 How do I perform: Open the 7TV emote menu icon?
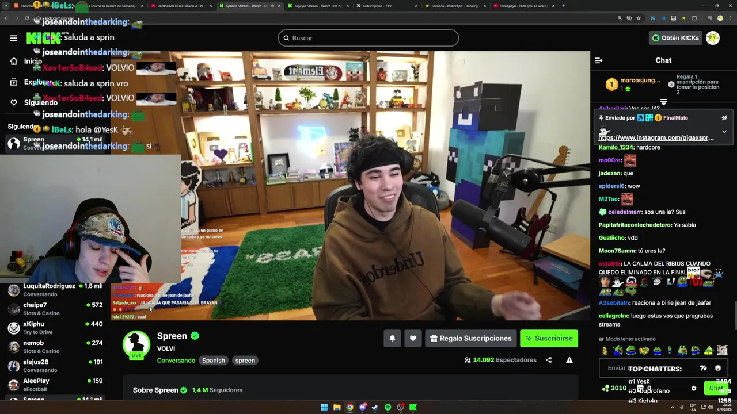click(703, 368)
